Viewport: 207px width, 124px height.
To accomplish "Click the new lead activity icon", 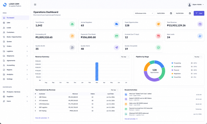I will click(126, 95).
